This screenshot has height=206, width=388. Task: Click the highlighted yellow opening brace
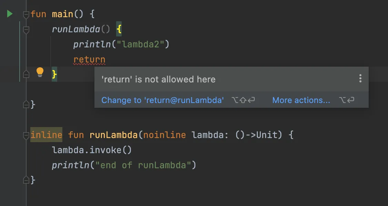coord(119,29)
